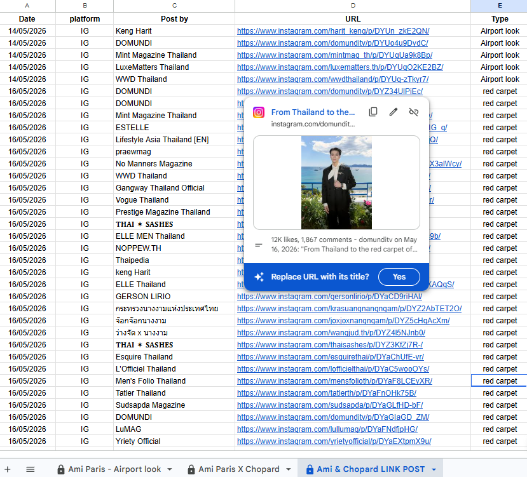The width and height of the screenshot is (527, 477).
Task: Open lullumag Instagram post link
Action: [327, 429]
